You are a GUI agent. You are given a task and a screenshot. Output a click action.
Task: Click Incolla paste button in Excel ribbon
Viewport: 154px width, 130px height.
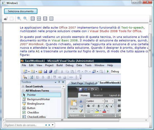(74, 106)
